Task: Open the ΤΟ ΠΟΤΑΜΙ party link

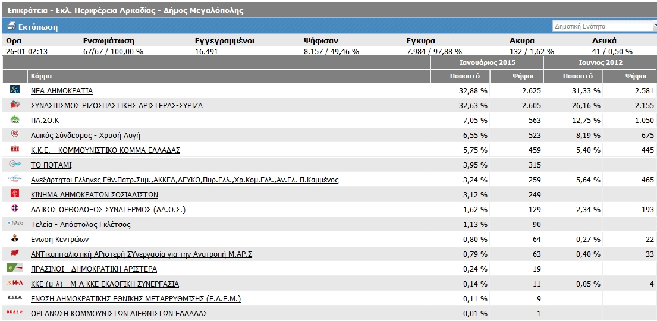Action: tap(51, 165)
